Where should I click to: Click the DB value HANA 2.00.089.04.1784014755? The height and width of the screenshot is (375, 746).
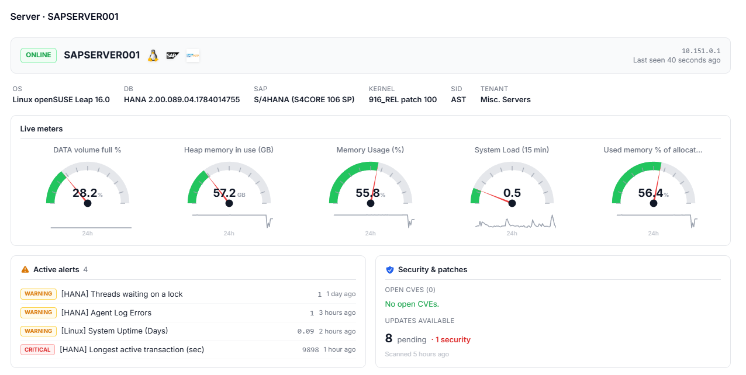pyautogui.click(x=182, y=100)
